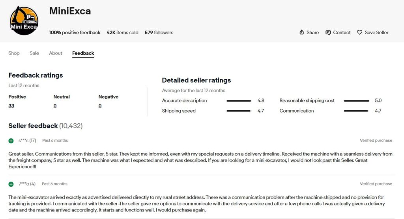
Task: Open the 33 positive feedback count
Action: [11, 106]
